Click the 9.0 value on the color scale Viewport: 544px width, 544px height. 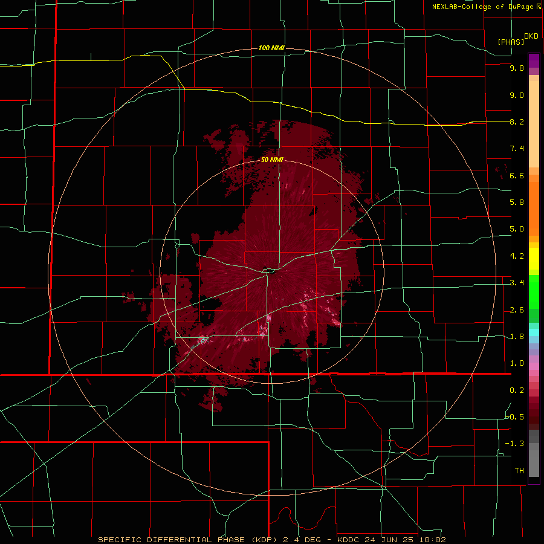tap(517, 95)
